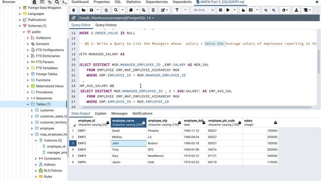This screenshot has width=321, height=181.
Task: Expand the Constraints tree node
Action: click(36, 158)
